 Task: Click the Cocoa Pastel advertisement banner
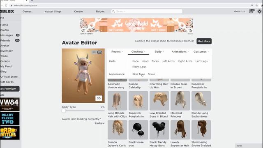(137, 25)
